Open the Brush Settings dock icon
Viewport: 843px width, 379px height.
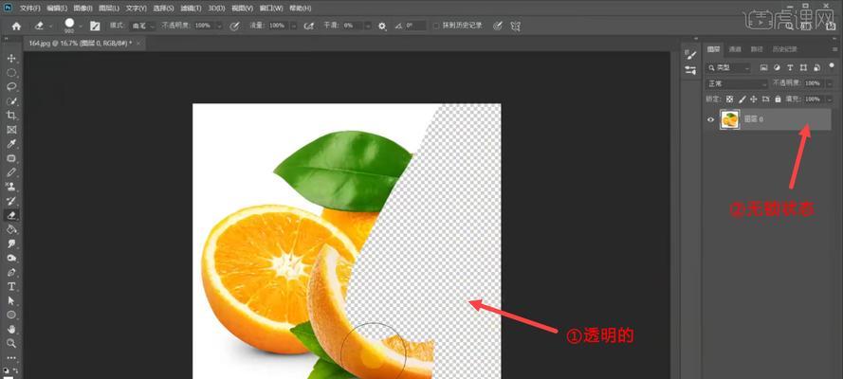click(x=690, y=70)
